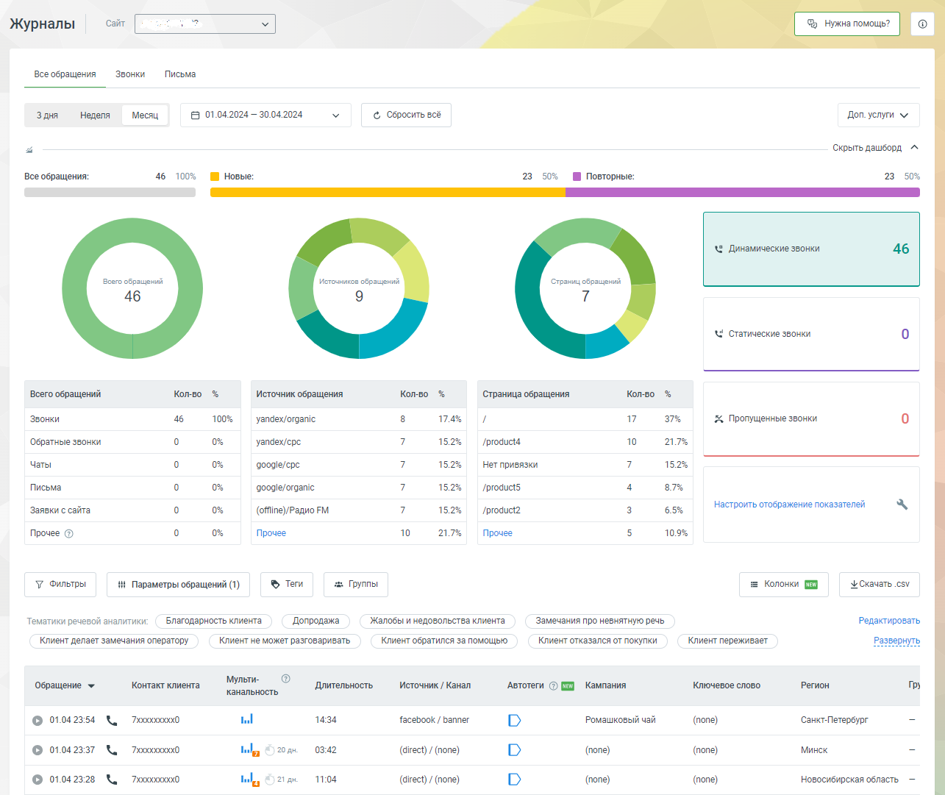The height and width of the screenshot is (795, 945).
Task: Click the info icon next to help button
Action: 922,24
